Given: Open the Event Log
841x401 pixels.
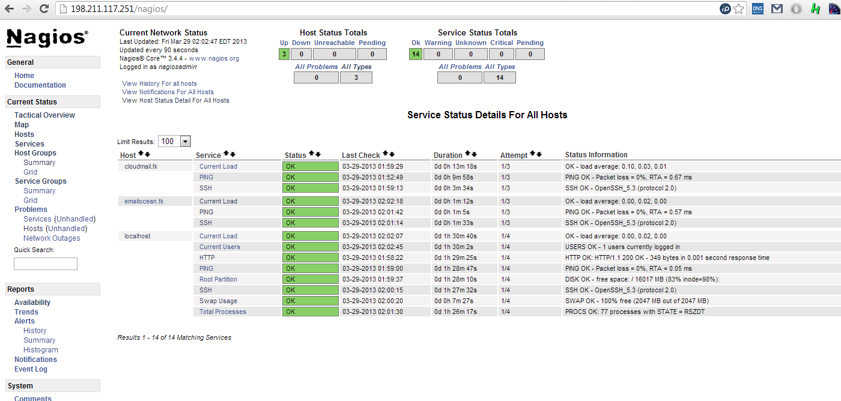Looking at the screenshot, I should coord(31,369).
